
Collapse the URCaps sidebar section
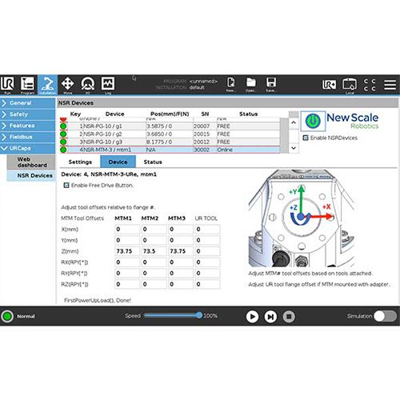click(28, 148)
